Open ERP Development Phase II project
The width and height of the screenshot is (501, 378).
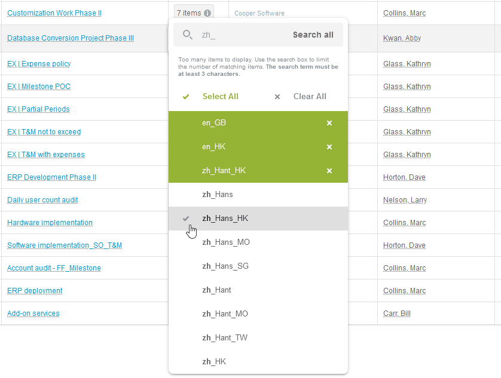click(x=52, y=177)
